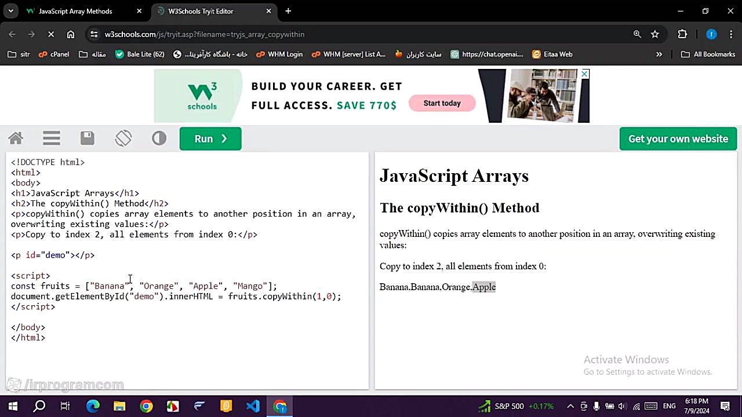Select the W3Schools Tryit Editor tab
This screenshot has width=742, height=417.
(x=201, y=11)
